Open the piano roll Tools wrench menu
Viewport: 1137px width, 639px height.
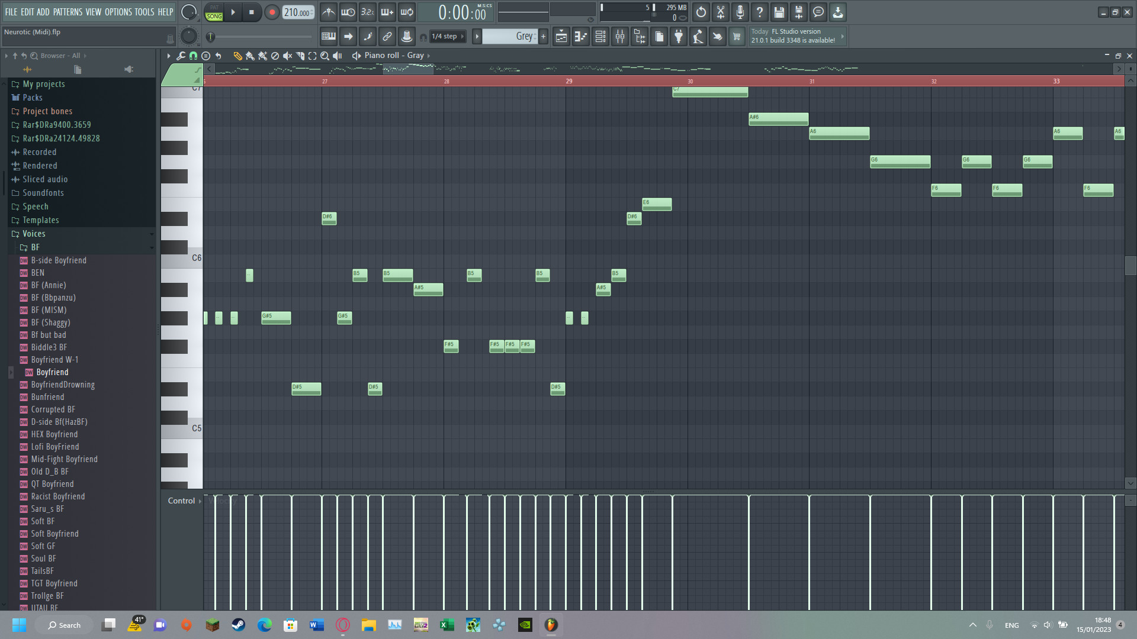181,55
